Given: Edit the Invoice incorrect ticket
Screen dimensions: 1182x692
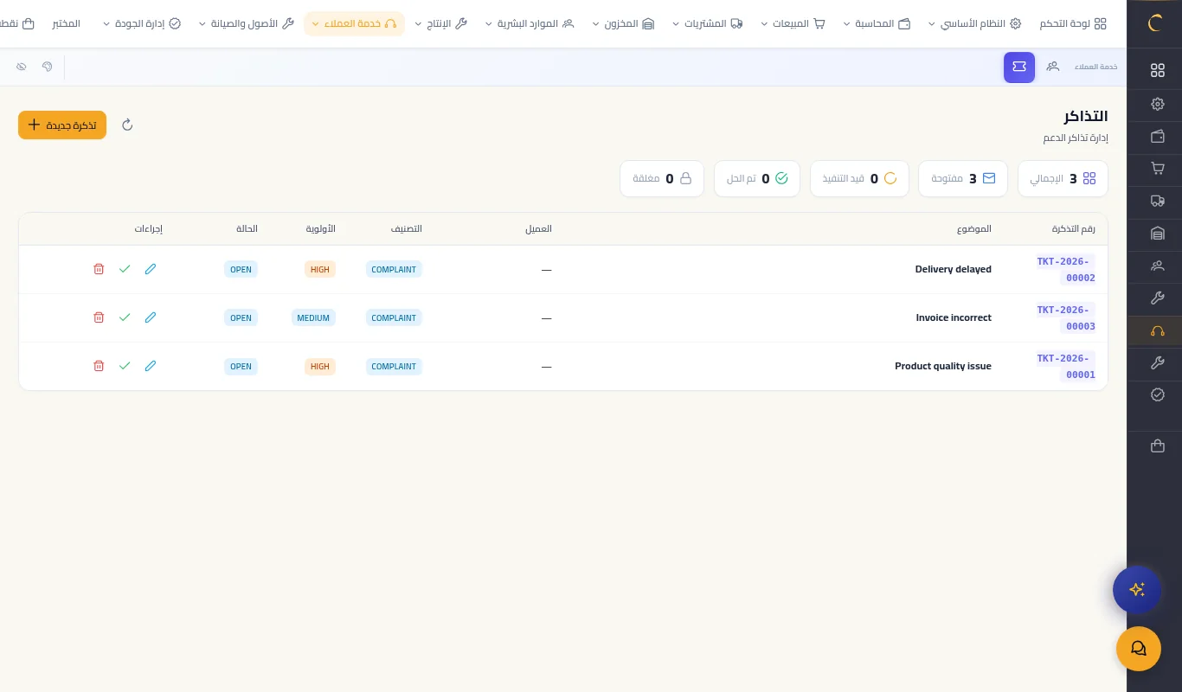Looking at the screenshot, I should (x=151, y=317).
